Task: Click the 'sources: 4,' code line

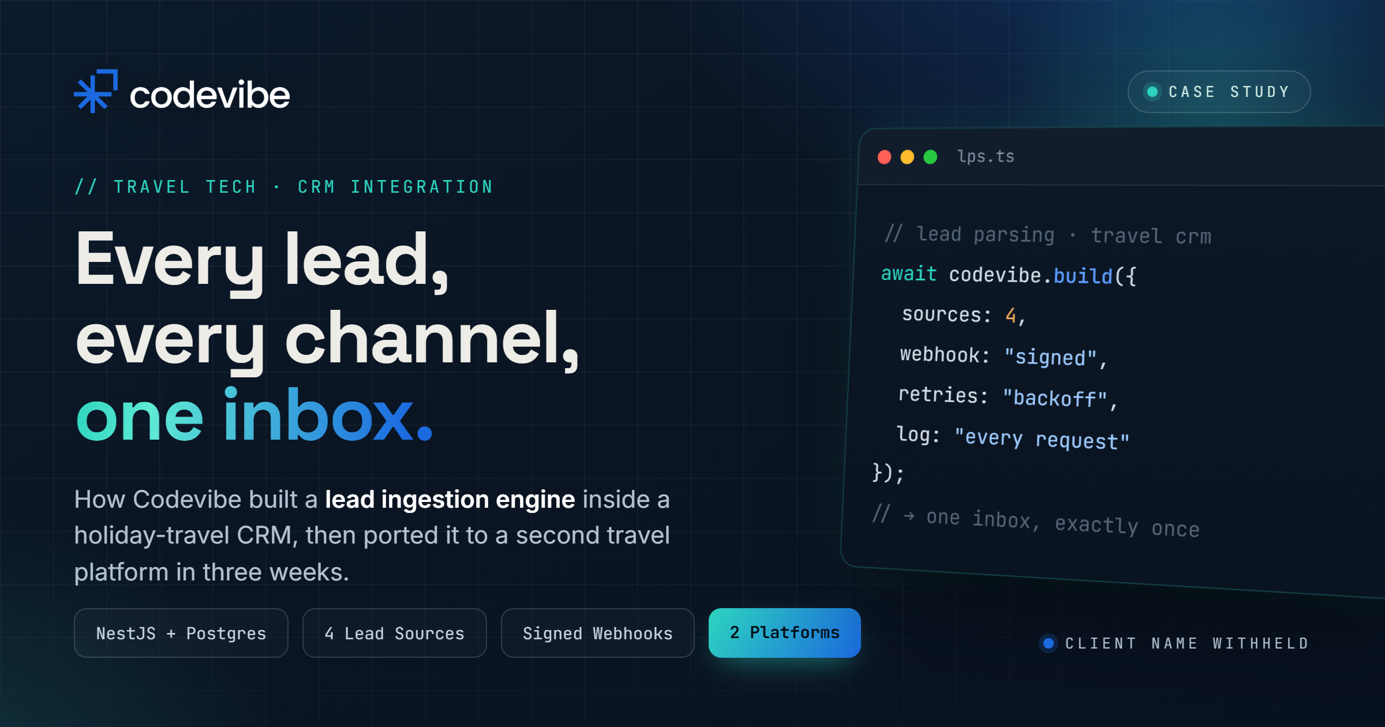Action: pyautogui.click(x=964, y=315)
